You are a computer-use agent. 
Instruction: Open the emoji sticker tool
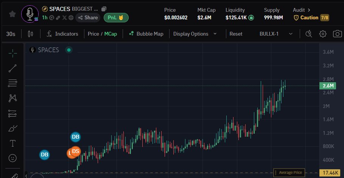pos(12,158)
